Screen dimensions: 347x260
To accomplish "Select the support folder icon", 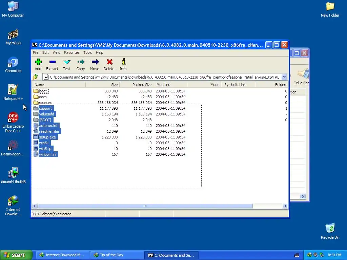I will point(36,108).
